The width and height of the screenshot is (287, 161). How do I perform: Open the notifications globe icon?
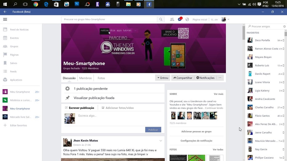(x=187, y=19)
